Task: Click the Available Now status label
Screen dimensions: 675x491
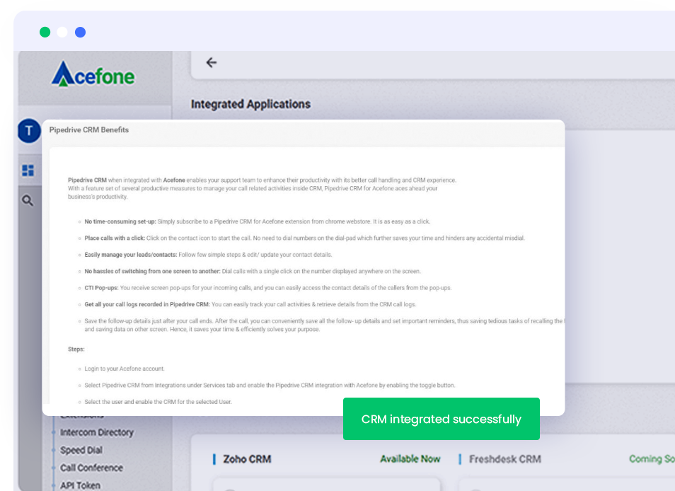Action: (410, 459)
